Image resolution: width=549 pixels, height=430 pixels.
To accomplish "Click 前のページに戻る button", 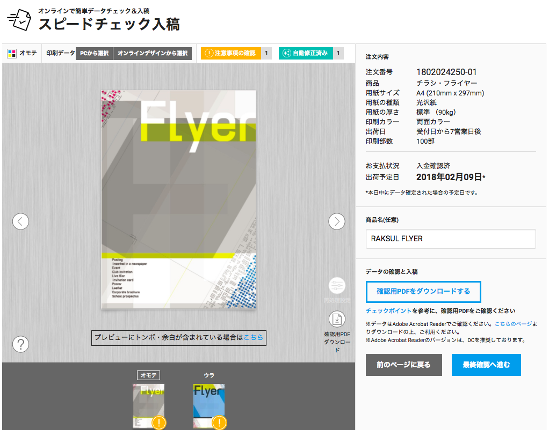I will coord(403,365).
